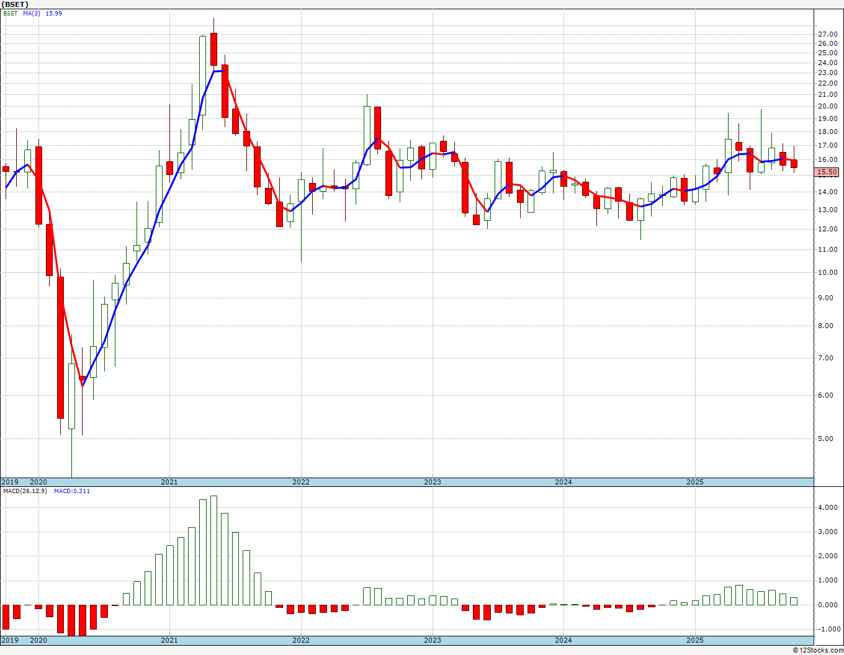844x655 pixels.
Task: Click 2024 on the MACD panel timeline
Action: [563, 640]
